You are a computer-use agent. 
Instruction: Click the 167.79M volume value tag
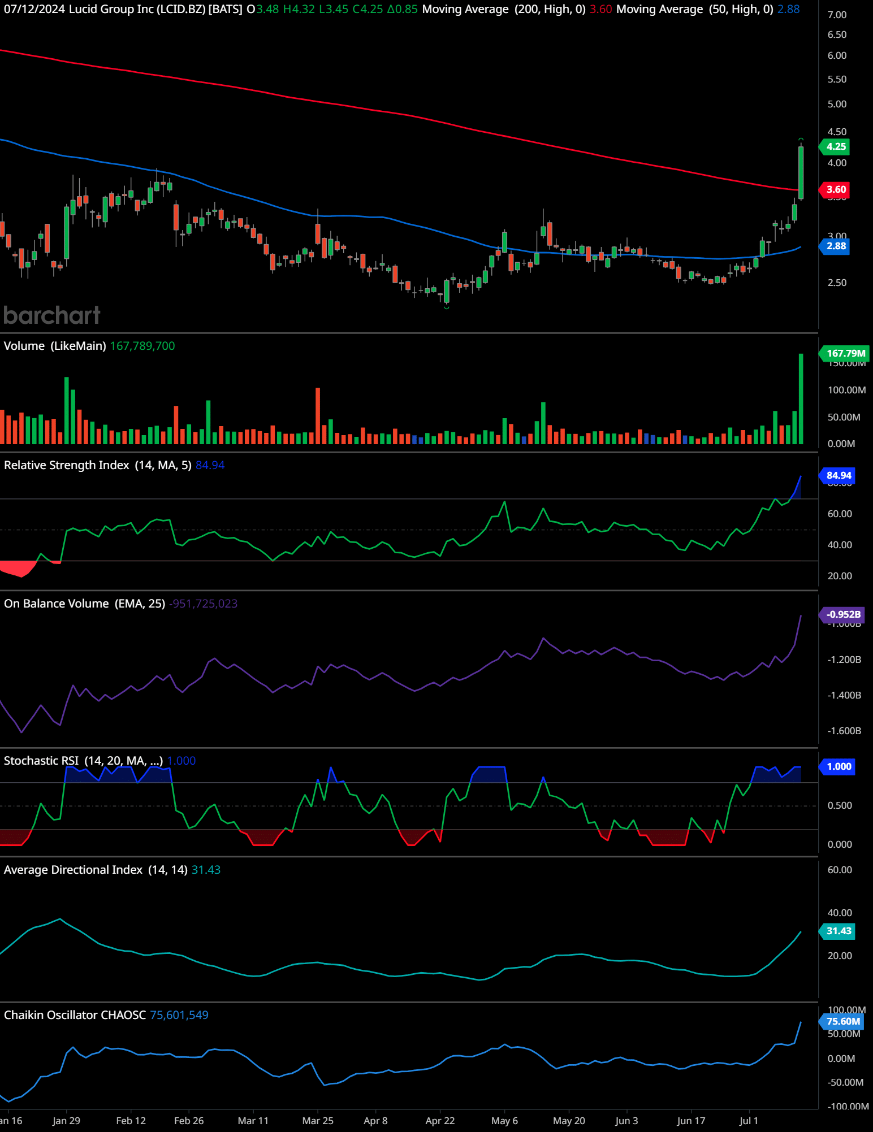coord(844,354)
